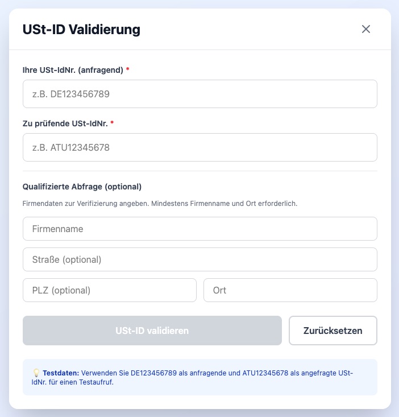Focus the PLZ (optional) field
The image size is (399, 417).
[109, 290]
